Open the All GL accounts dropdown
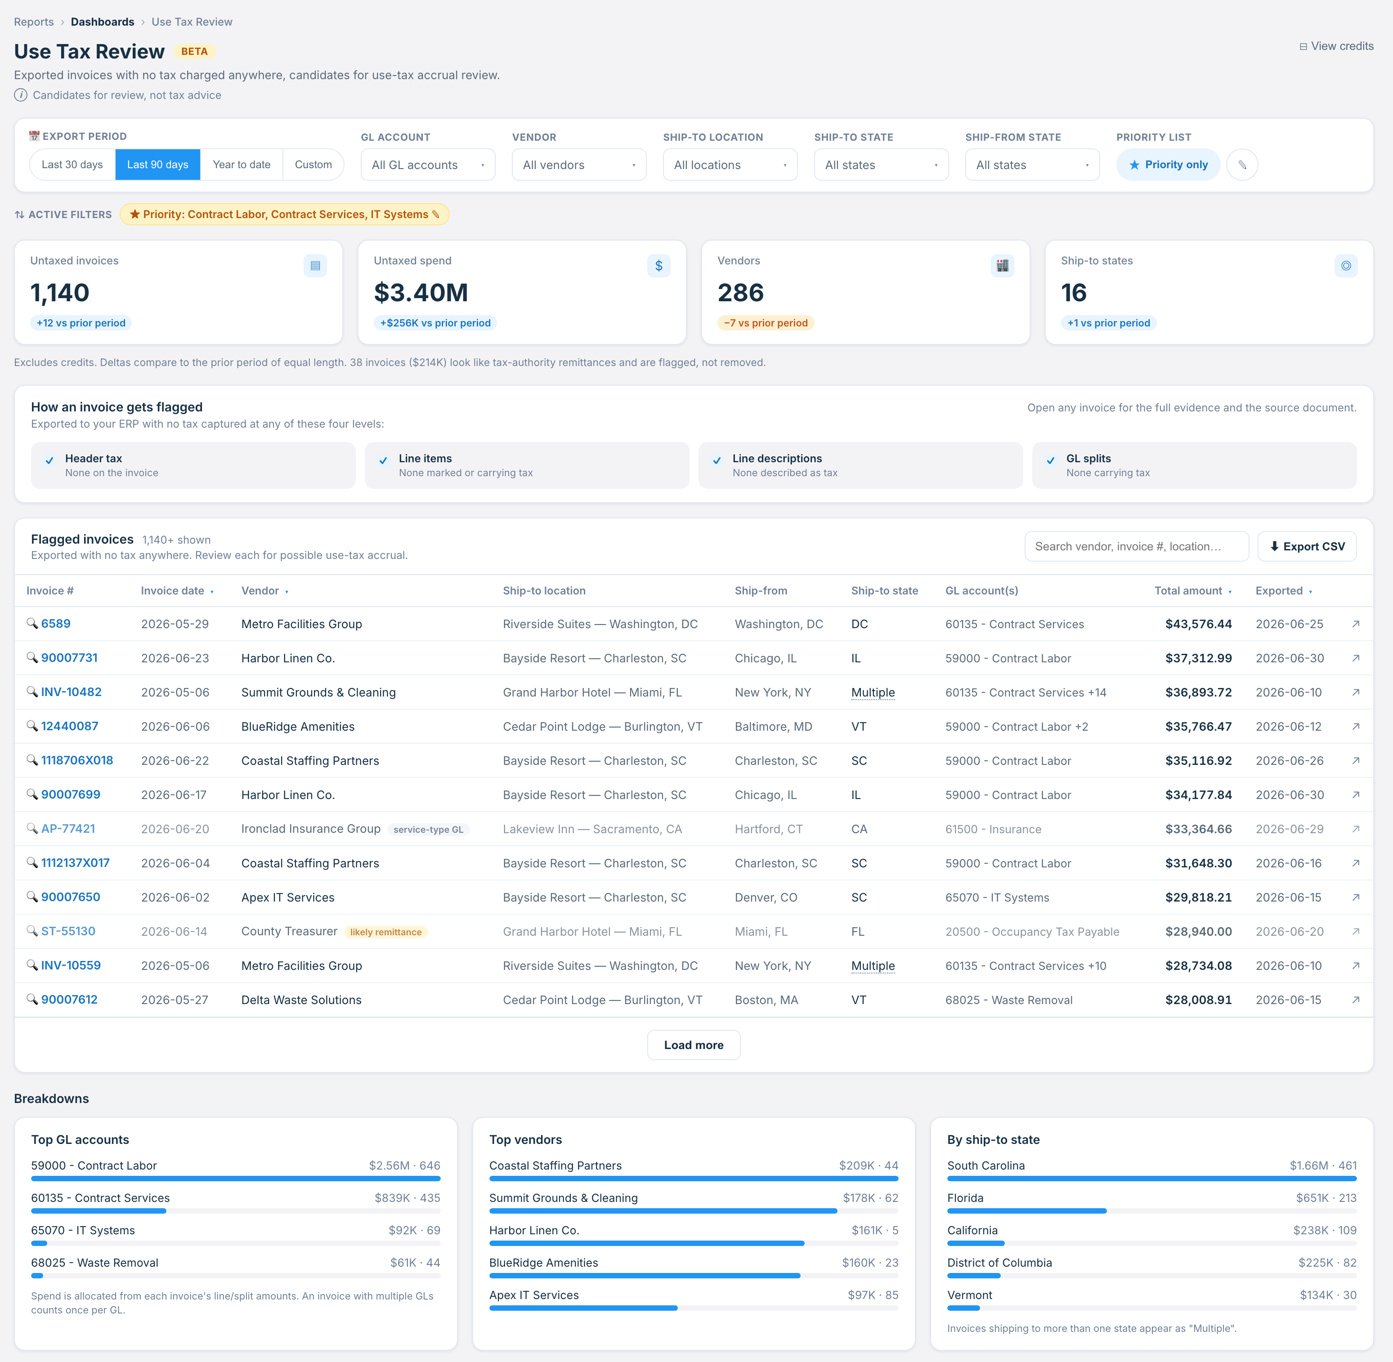Image resolution: width=1393 pixels, height=1362 pixels. pos(428,165)
